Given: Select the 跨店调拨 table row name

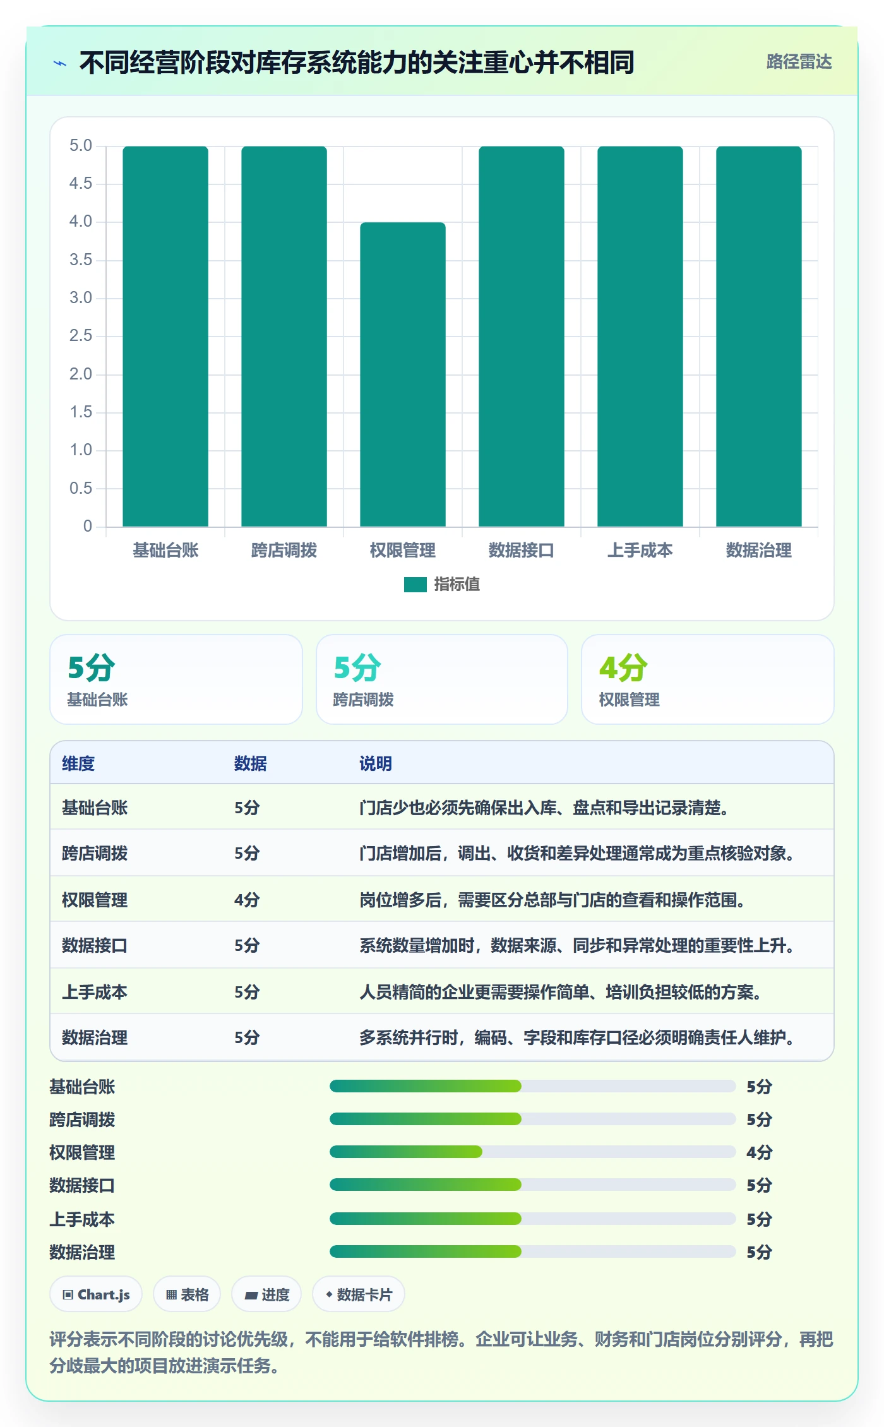Looking at the screenshot, I should point(95,853).
